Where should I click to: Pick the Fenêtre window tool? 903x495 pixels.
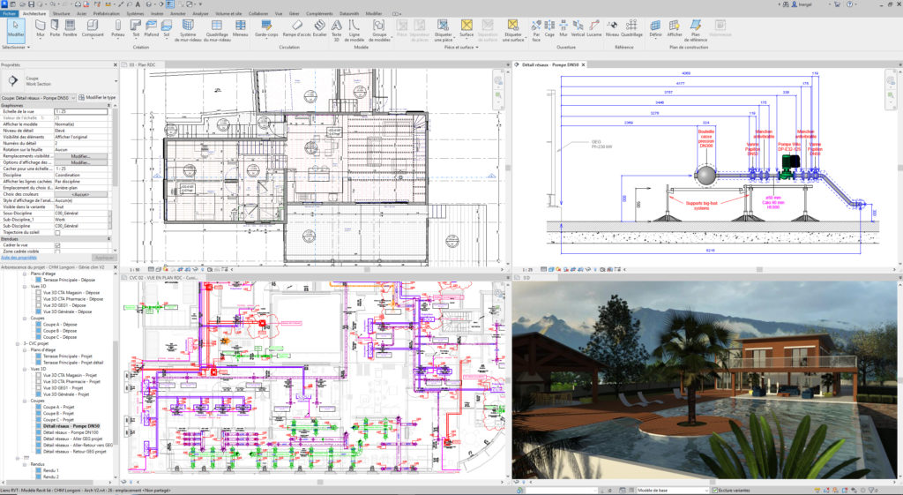tap(70, 28)
